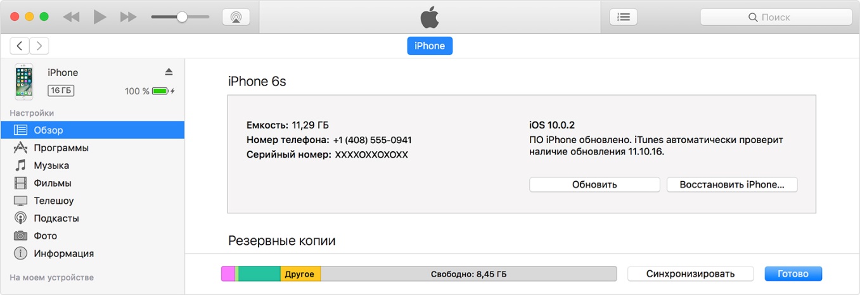Open Программы in the sidebar
860x295 pixels.
61,147
